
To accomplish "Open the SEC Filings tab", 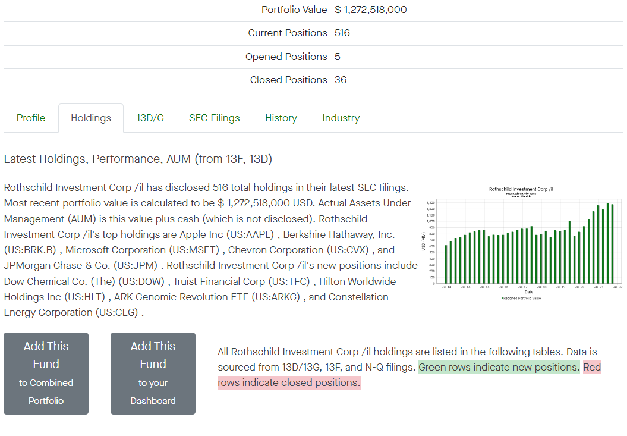I will (215, 118).
